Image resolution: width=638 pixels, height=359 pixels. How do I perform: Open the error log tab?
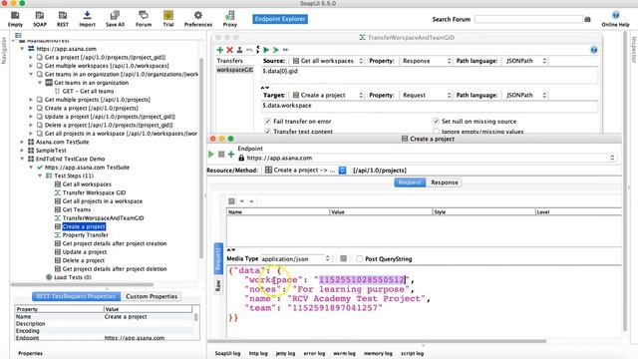pyautogui.click(x=314, y=353)
